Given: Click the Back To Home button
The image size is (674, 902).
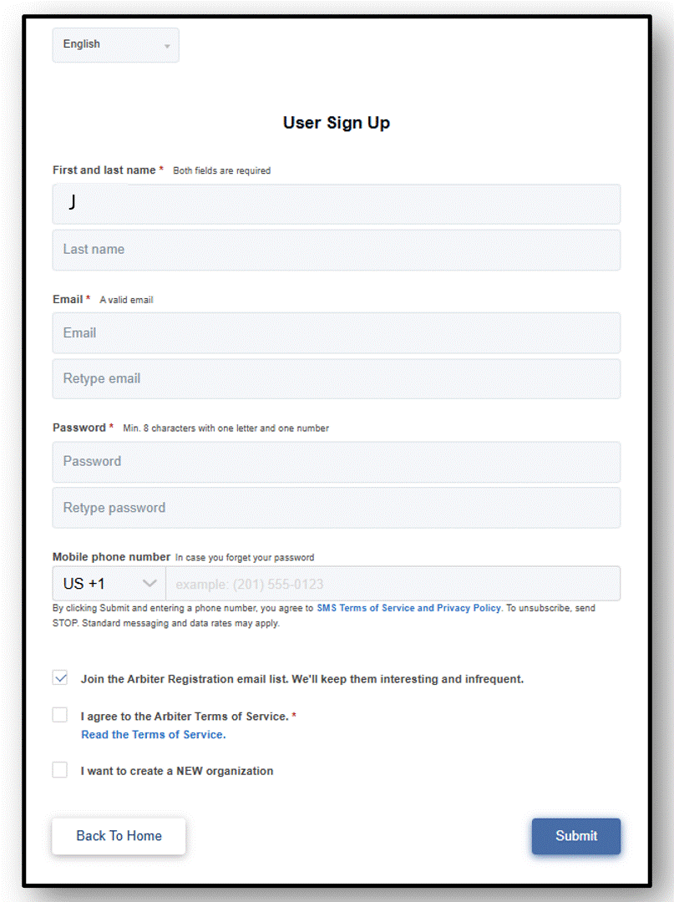Looking at the screenshot, I should [119, 836].
